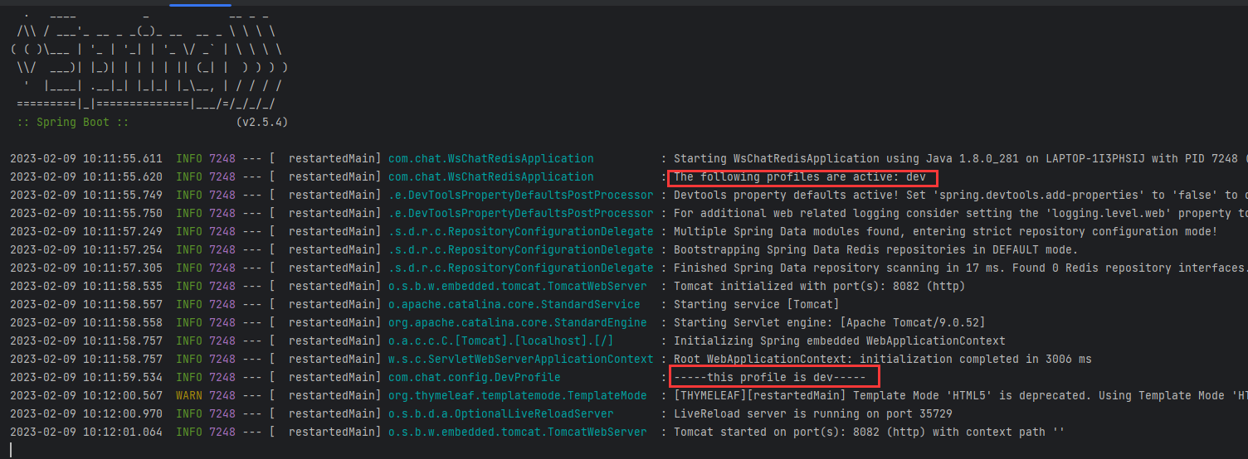The width and height of the screenshot is (1248, 459).
Task: Click 'Root WebApplicationContext: initialization completed' message
Action: (x=882, y=359)
